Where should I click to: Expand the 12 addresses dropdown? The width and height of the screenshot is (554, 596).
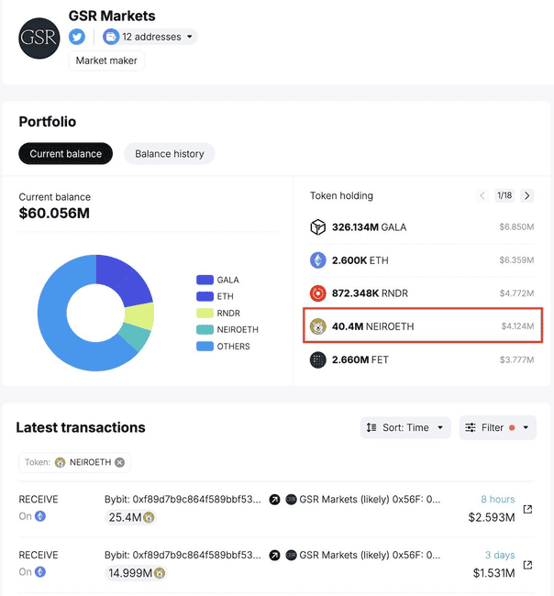click(150, 37)
